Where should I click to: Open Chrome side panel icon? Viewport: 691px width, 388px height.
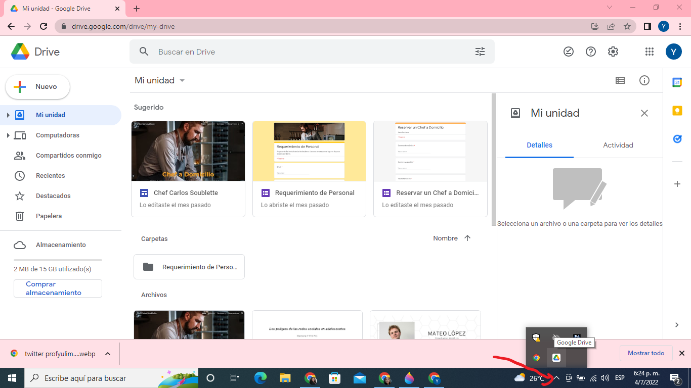[x=647, y=26]
